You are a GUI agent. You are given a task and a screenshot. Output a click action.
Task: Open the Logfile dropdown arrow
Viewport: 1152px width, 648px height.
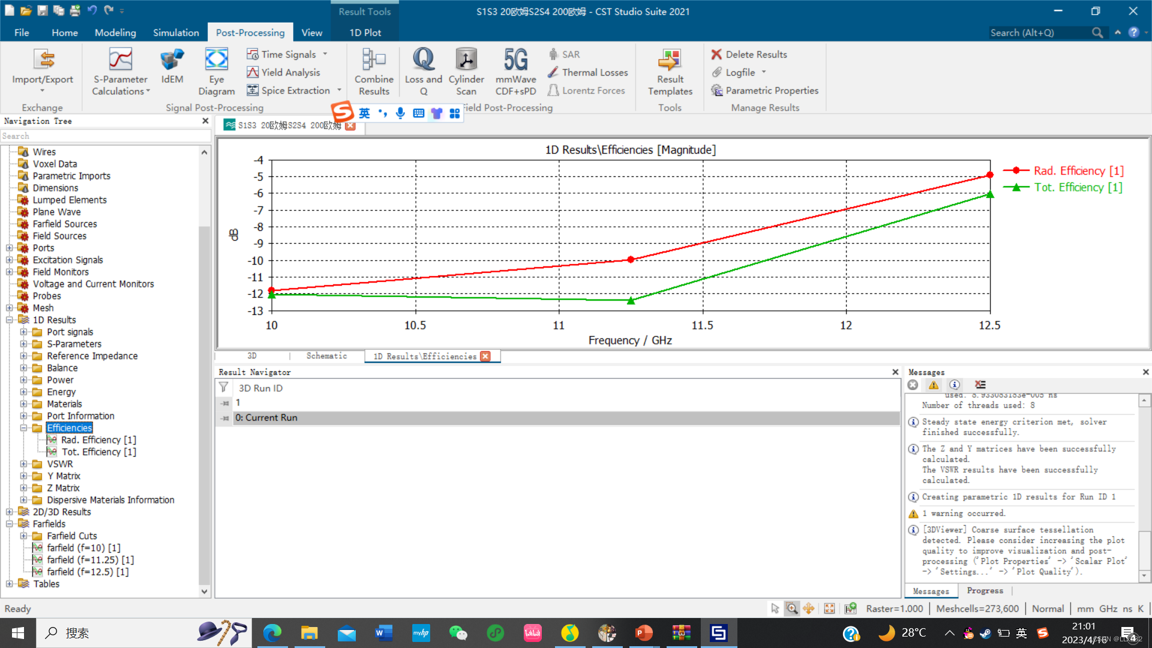(x=764, y=72)
